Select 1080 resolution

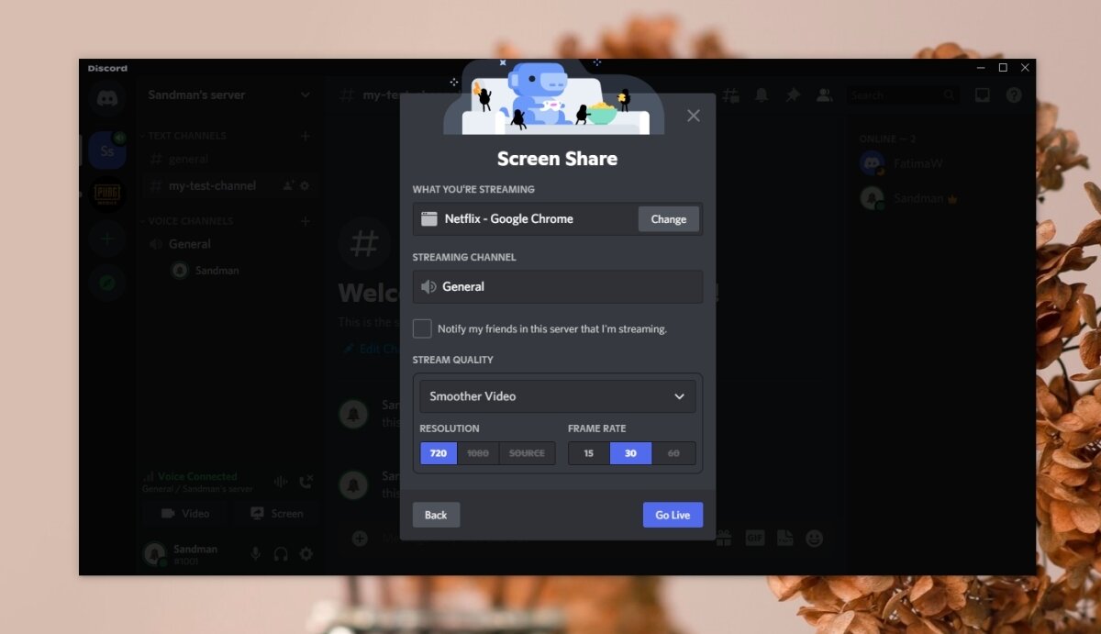pyautogui.click(x=478, y=453)
